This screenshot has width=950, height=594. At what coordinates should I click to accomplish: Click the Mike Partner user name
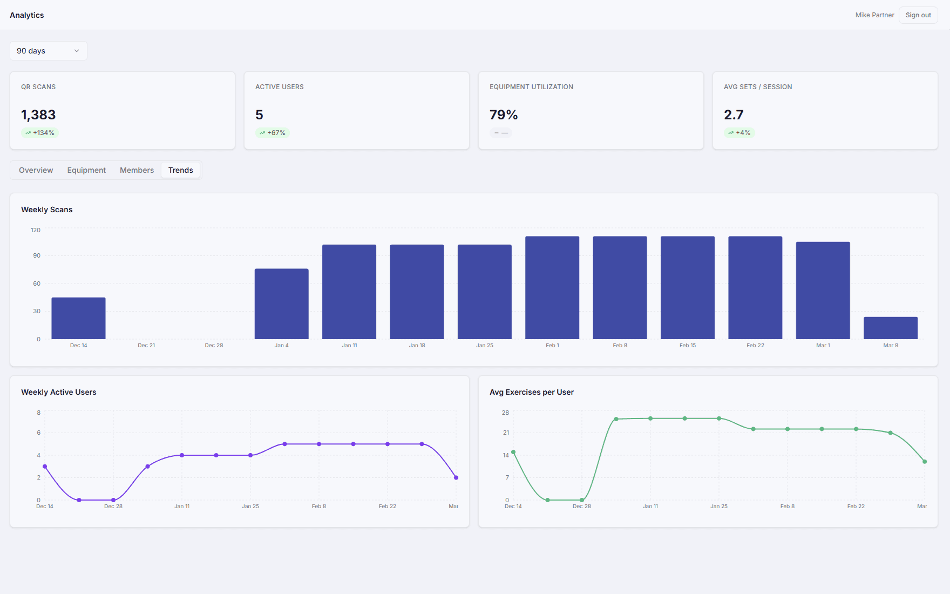pyautogui.click(x=874, y=15)
